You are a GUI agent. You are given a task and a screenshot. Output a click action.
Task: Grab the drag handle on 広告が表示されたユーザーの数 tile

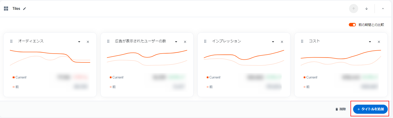tap(108, 41)
